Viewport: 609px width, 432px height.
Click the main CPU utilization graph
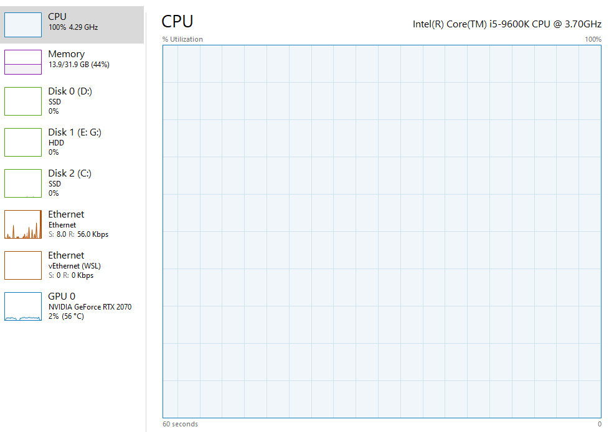tap(382, 231)
